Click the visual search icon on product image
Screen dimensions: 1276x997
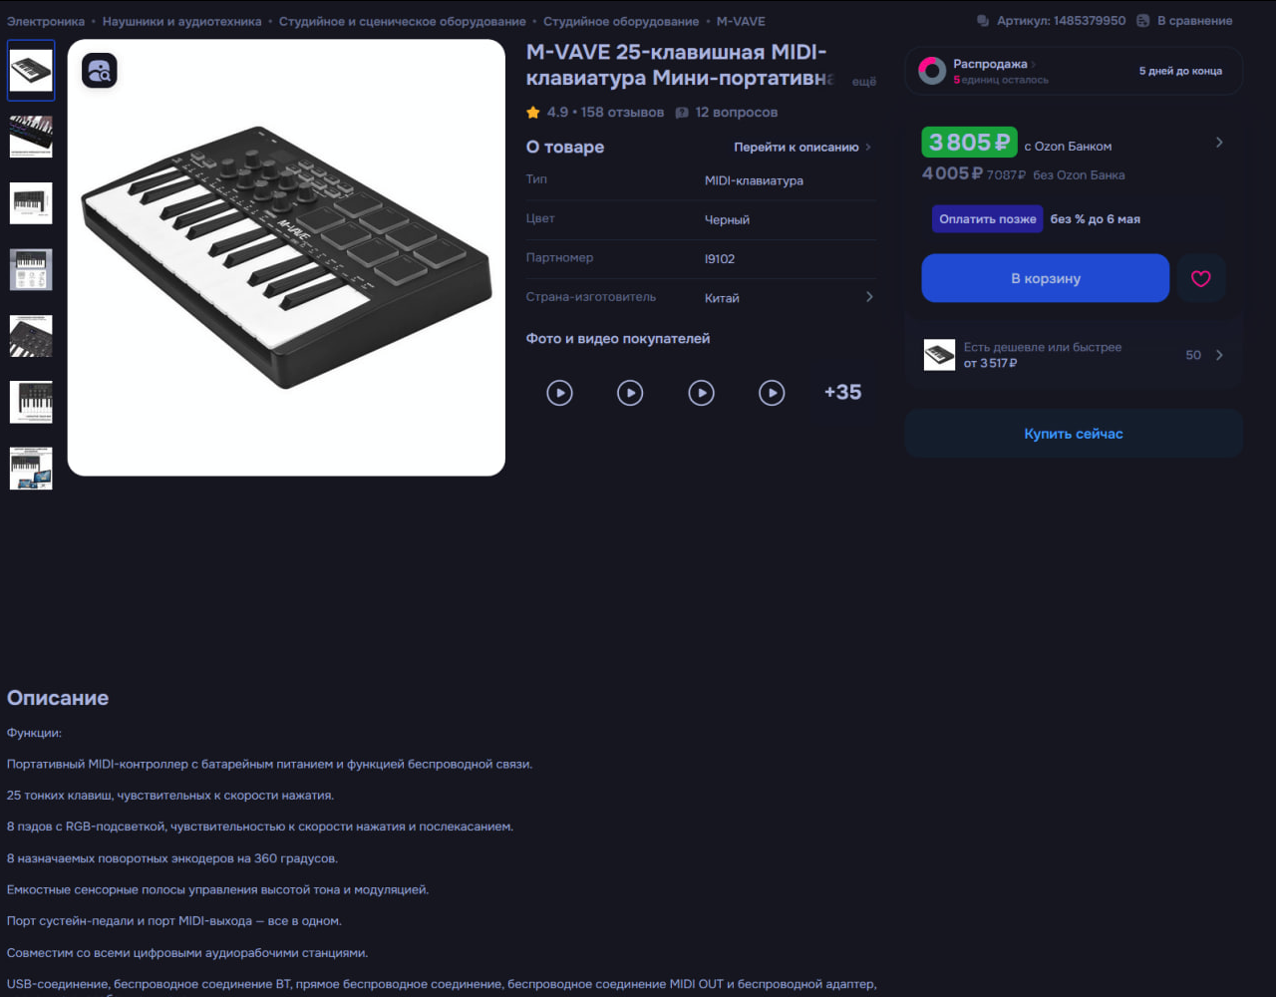pyautogui.click(x=100, y=71)
